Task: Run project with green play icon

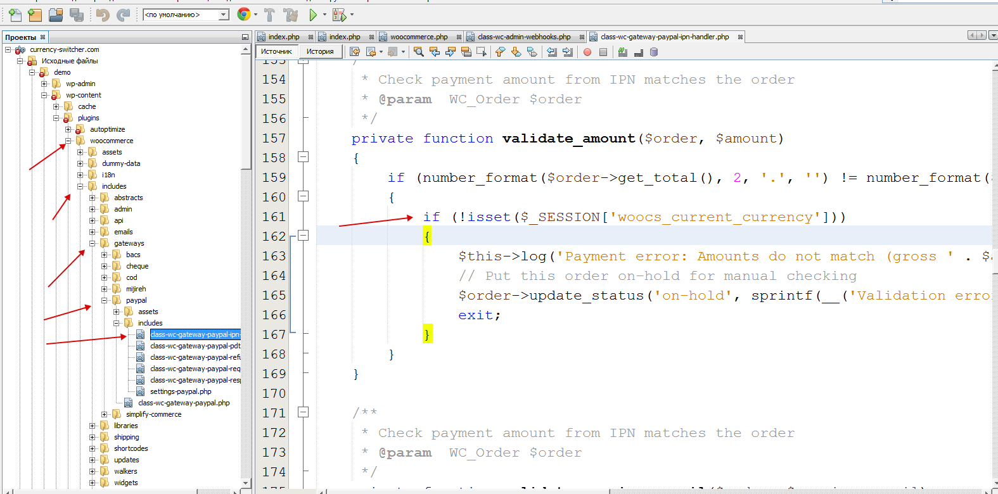Action: [x=313, y=14]
